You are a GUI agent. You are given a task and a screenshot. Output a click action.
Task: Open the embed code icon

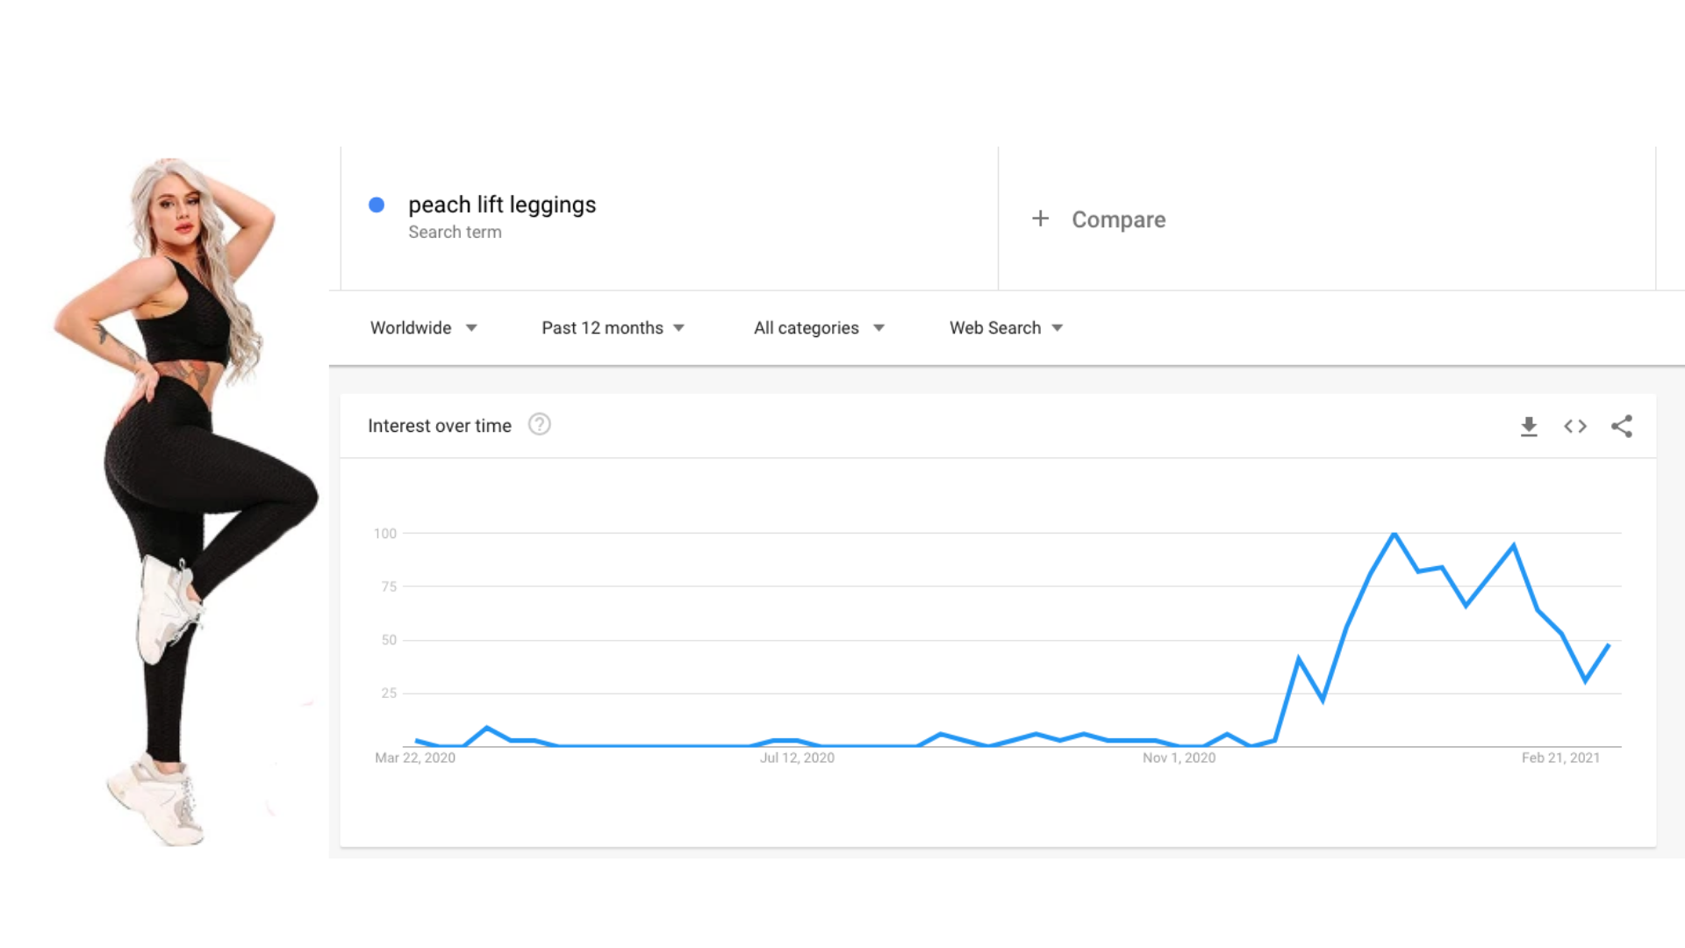1575,427
